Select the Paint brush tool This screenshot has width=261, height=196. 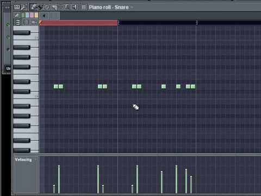click(x=40, y=7)
